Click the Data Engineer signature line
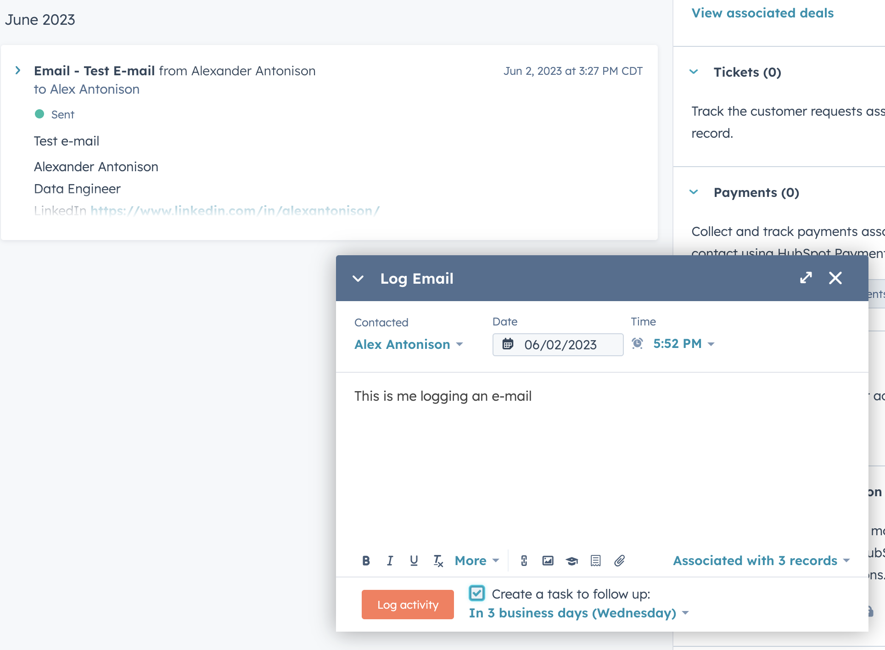Image resolution: width=885 pixels, height=650 pixels. 77,189
